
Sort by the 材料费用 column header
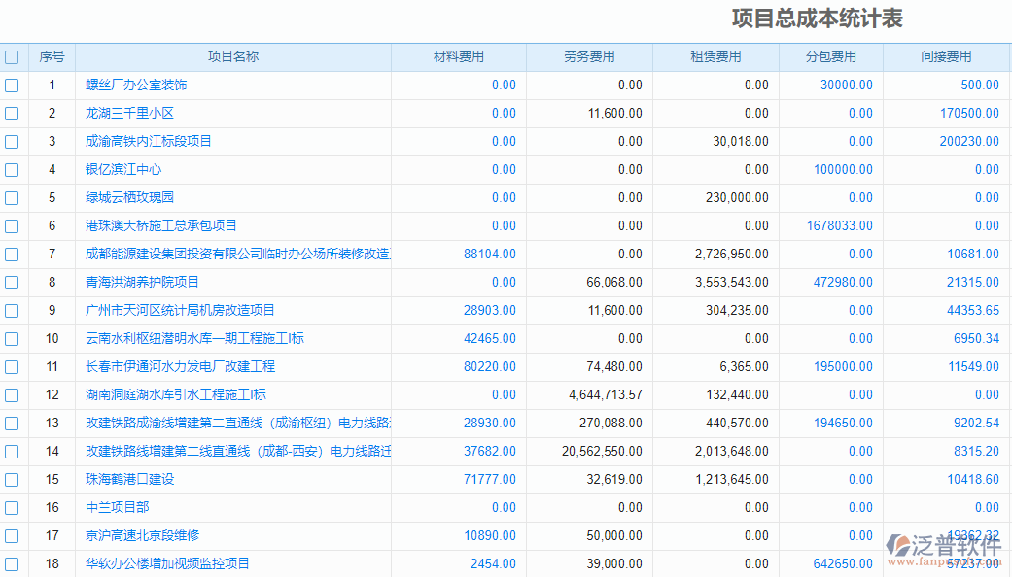point(458,57)
